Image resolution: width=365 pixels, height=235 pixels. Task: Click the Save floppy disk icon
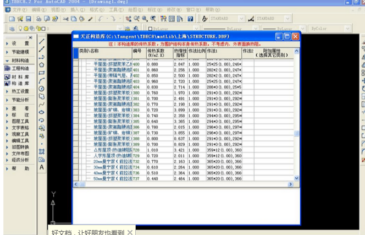tap(29, 19)
